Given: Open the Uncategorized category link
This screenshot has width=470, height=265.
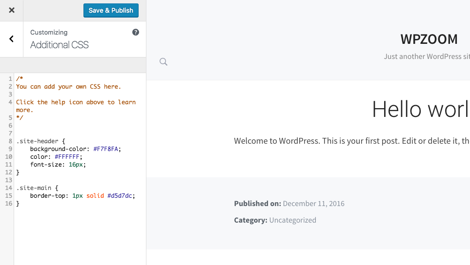Looking at the screenshot, I should (292, 220).
